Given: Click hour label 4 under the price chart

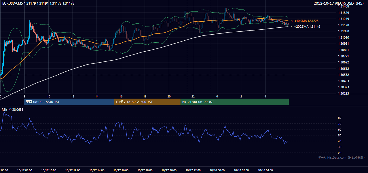Looking at the screenshot, I should click(x=265, y=97).
